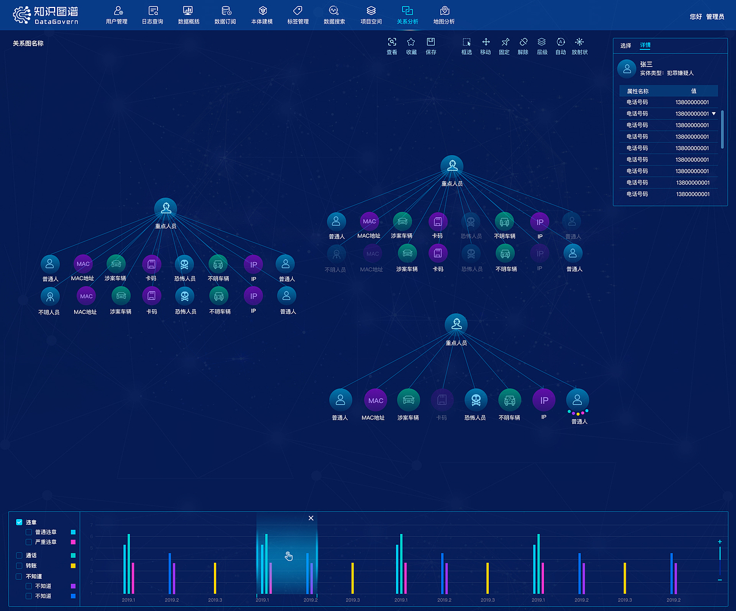Enable the 普通违章 checkbox
The width and height of the screenshot is (736, 611).
tap(29, 532)
